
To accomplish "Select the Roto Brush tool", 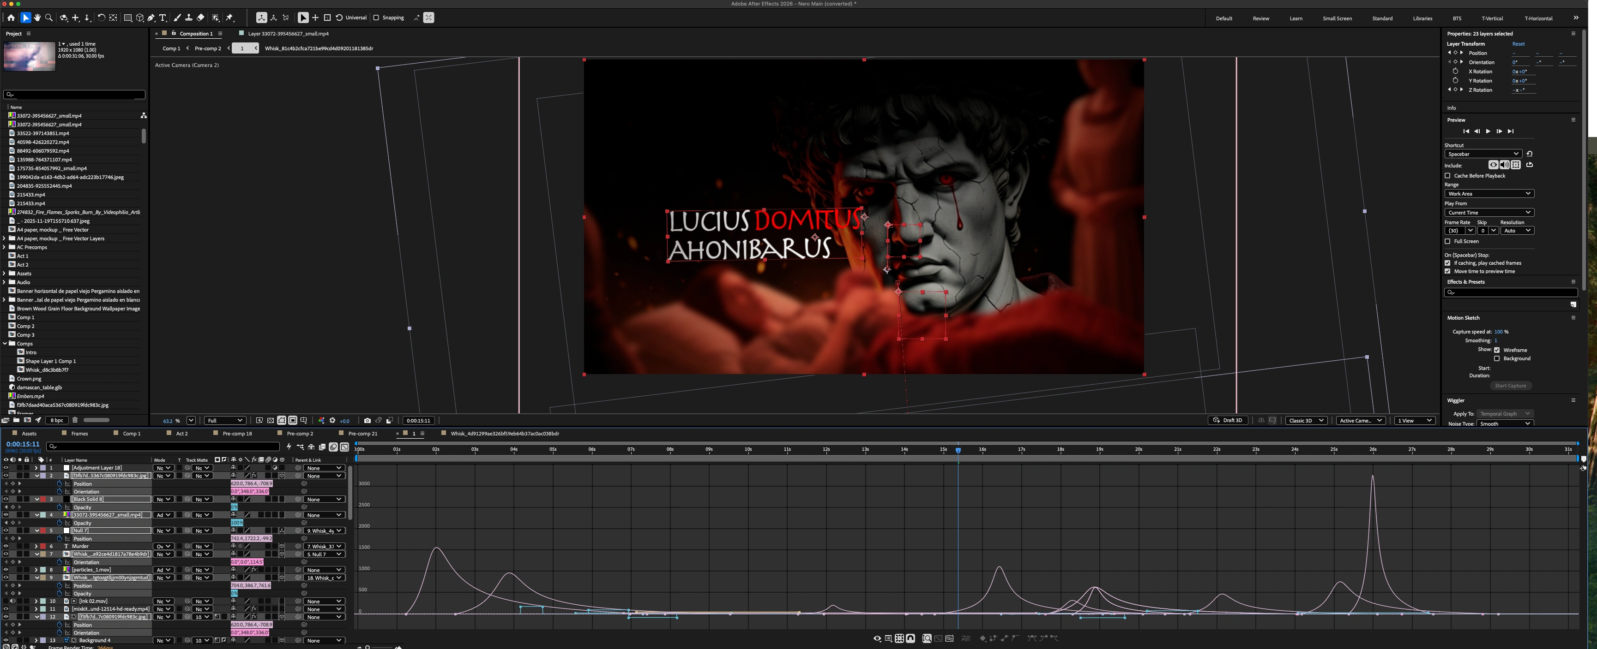I will 215,18.
